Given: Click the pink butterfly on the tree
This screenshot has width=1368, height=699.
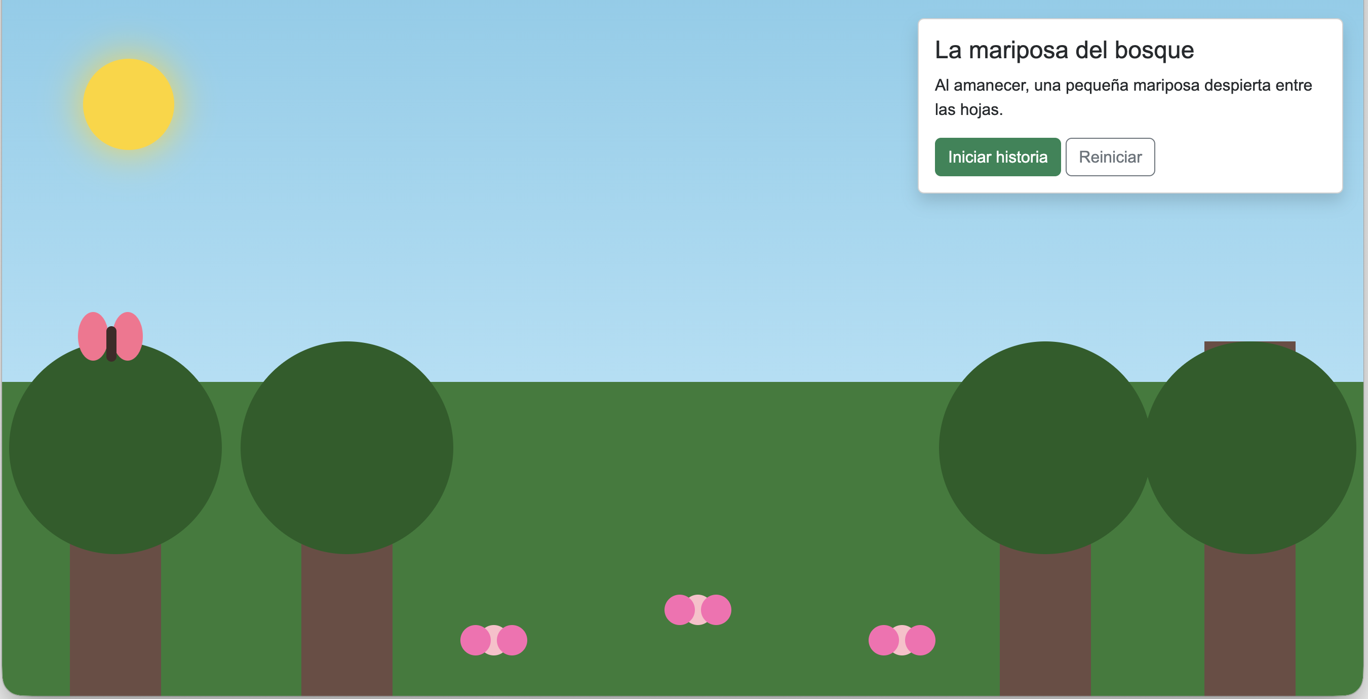Looking at the screenshot, I should click(x=110, y=337).
